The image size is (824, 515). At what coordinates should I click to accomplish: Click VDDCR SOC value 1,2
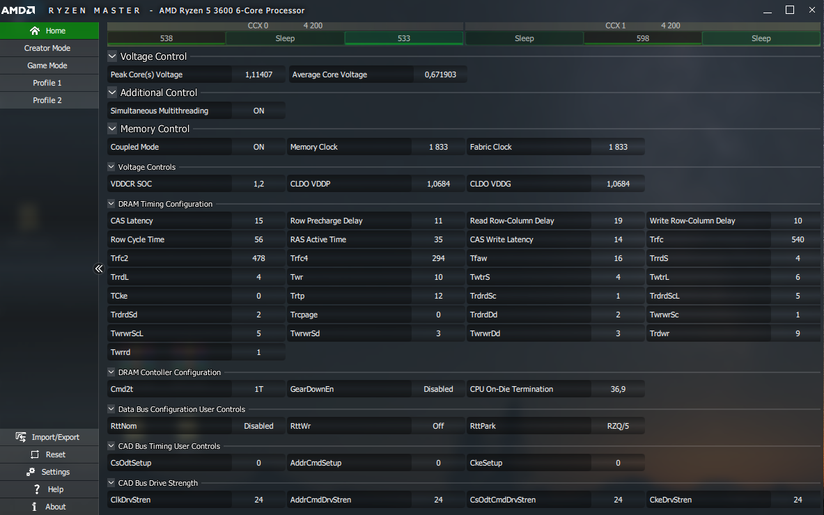pos(258,184)
